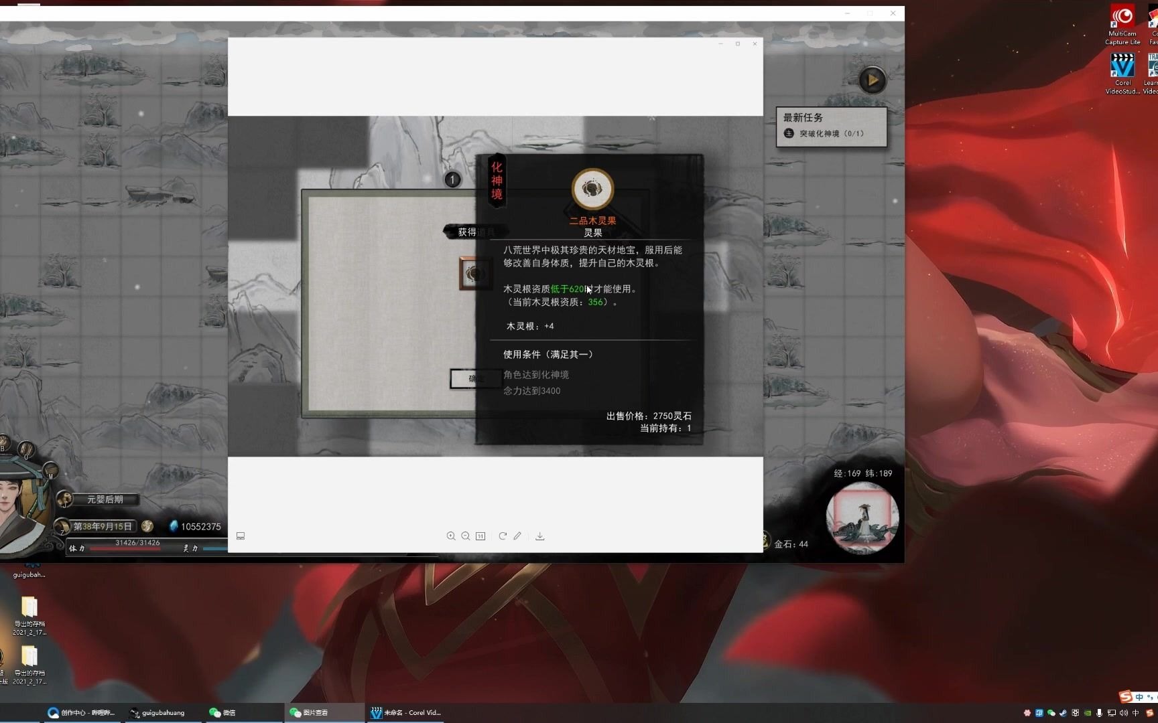Open the network tray icon
This screenshot has width=1158, height=723.
(x=1112, y=713)
